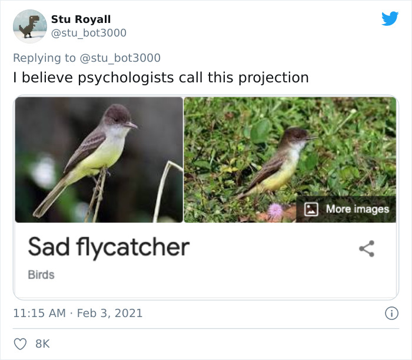Open the @stu_bot3000 mention in Replying to
The height and width of the screenshot is (360, 412).
point(120,58)
